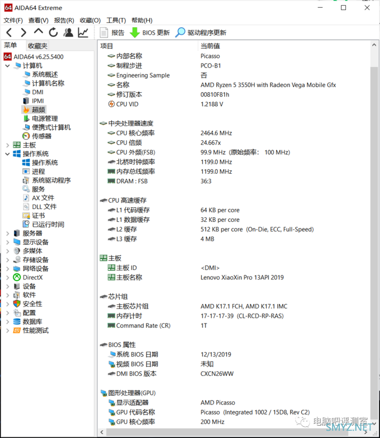Select 传感器 gauge icon item
Viewport: 380px width, 438px height.
37,136
